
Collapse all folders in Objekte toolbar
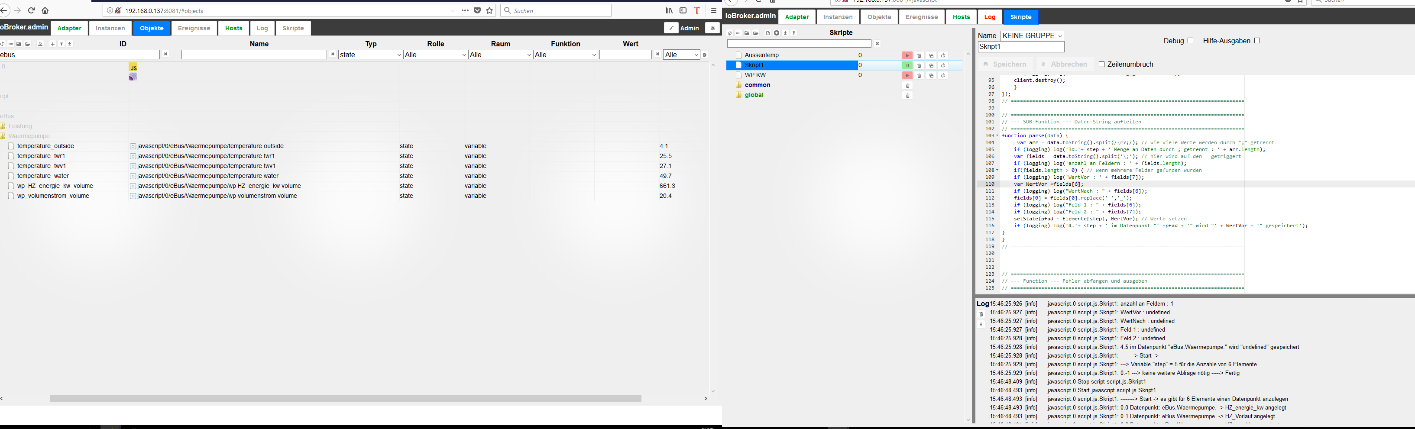pos(19,44)
